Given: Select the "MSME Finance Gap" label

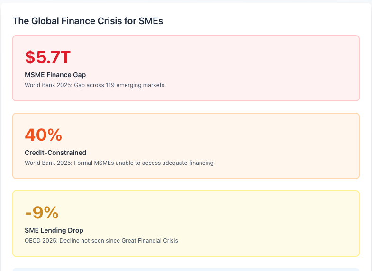Looking at the screenshot, I should click(55, 75).
